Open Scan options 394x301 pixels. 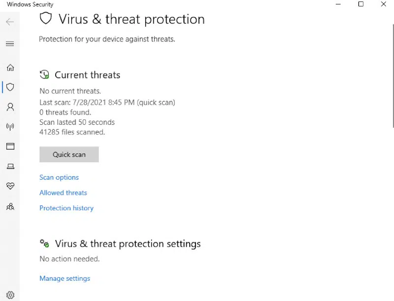59,177
